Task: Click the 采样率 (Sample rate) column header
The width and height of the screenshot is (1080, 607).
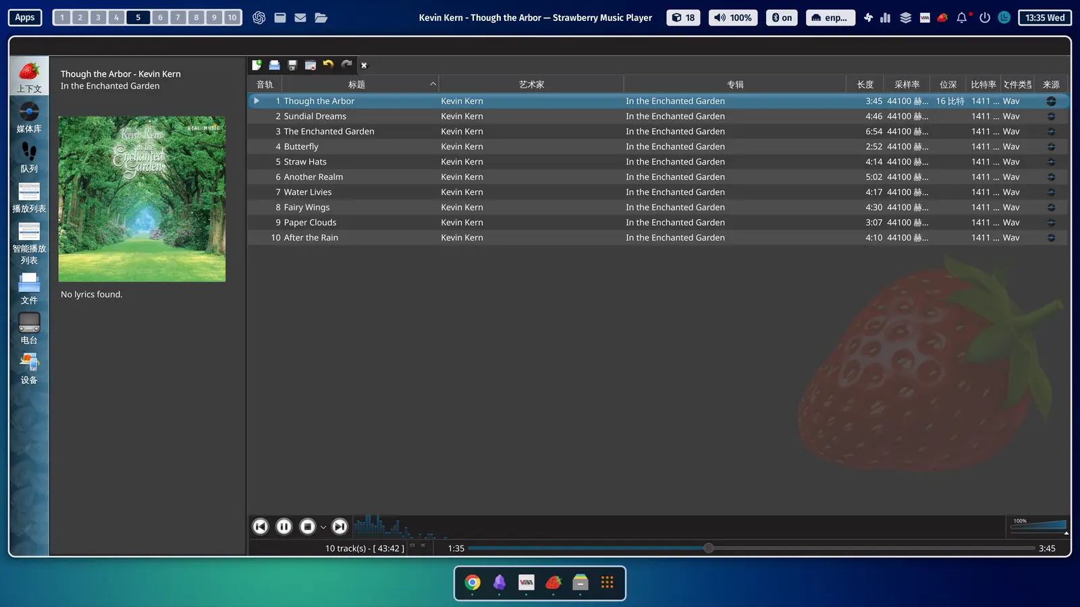Action: pos(907,84)
